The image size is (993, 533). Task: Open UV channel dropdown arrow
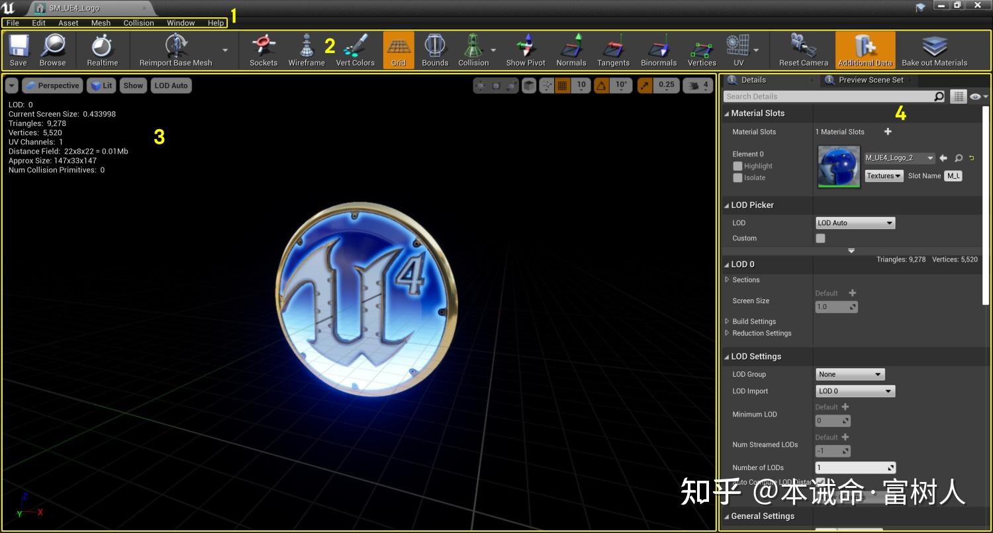(x=756, y=50)
